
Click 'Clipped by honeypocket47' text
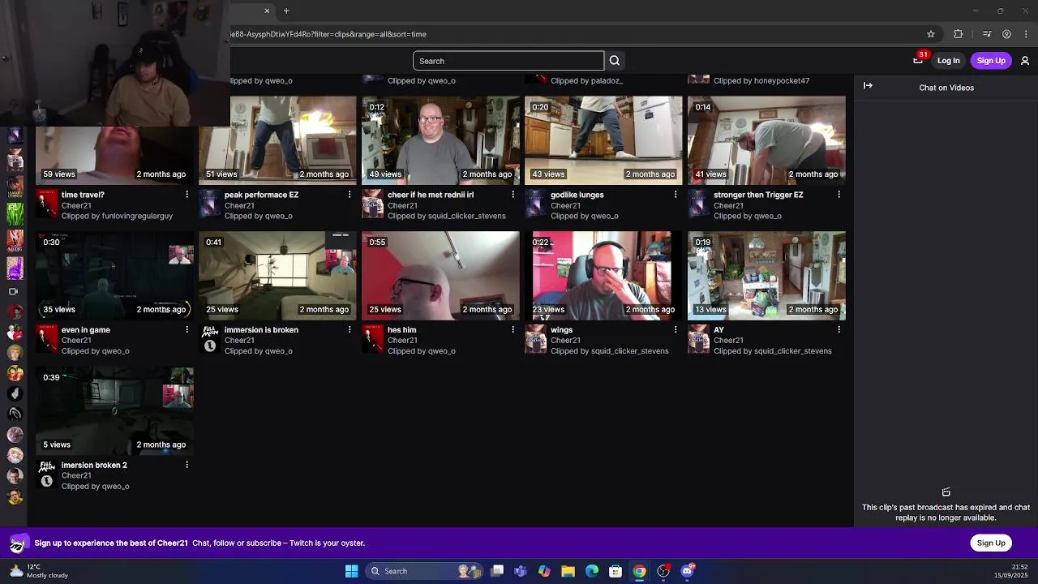click(x=761, y=80)
